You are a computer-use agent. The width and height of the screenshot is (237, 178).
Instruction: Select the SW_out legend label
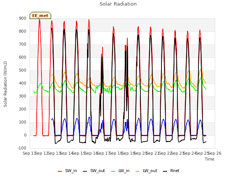[x=98, y=171]
